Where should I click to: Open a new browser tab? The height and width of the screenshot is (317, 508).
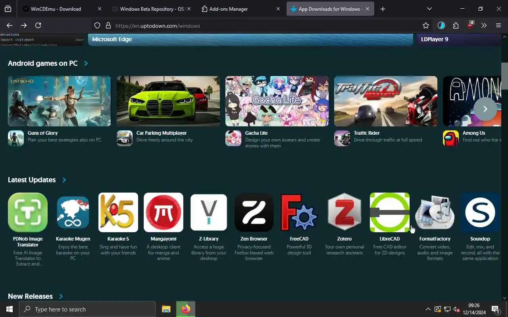383,9
